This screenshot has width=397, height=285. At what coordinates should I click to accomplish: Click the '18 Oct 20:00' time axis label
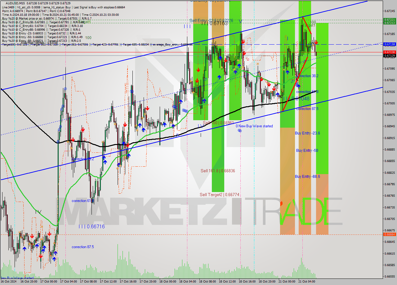[x=267, y=282]
